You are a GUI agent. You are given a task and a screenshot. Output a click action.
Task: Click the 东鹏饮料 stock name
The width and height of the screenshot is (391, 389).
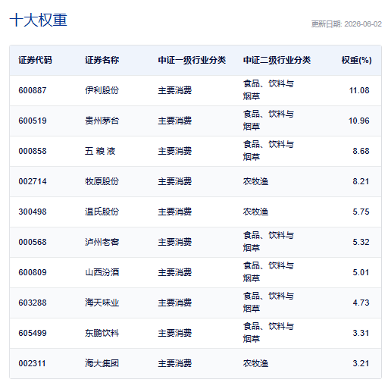(102, 333)
